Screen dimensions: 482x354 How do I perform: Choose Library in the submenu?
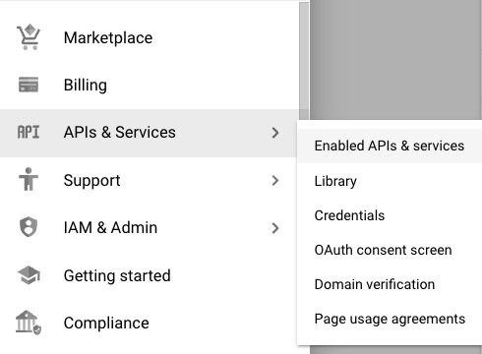click(x=390, y=181)
